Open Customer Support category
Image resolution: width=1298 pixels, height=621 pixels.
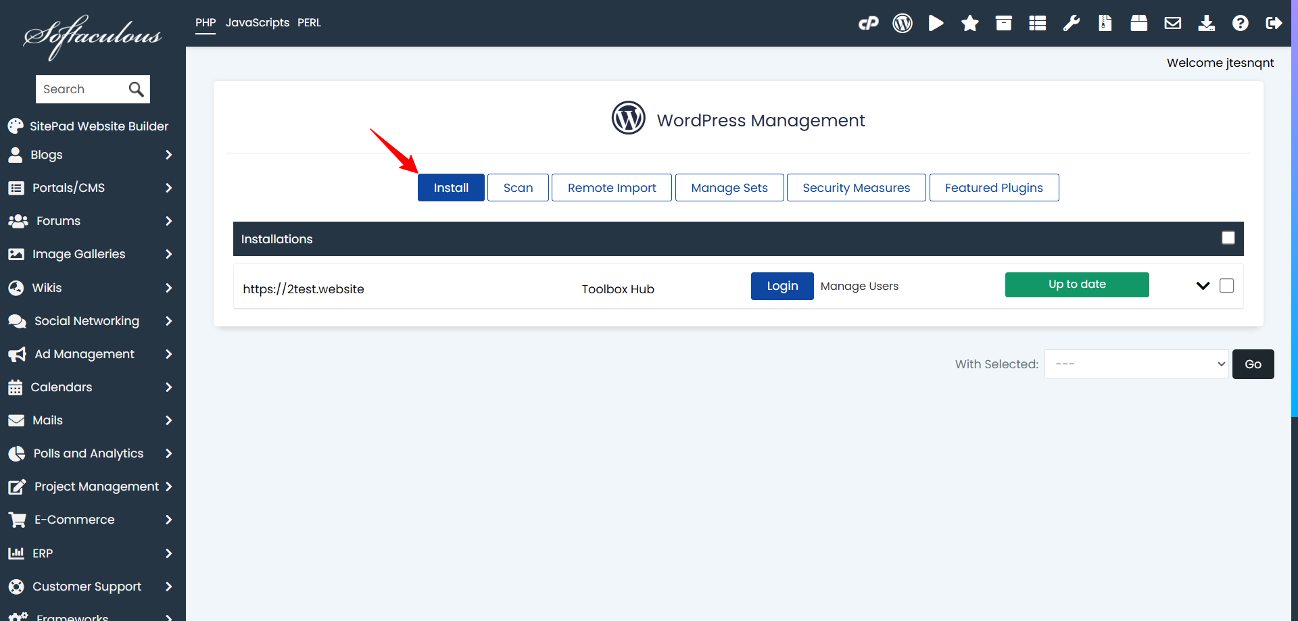(87, 587)
